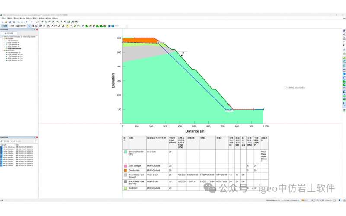Toggle the last 'e Dip Direction' analysis checkbox
This screenshot has width=346, height=216.
coord(2,166)
